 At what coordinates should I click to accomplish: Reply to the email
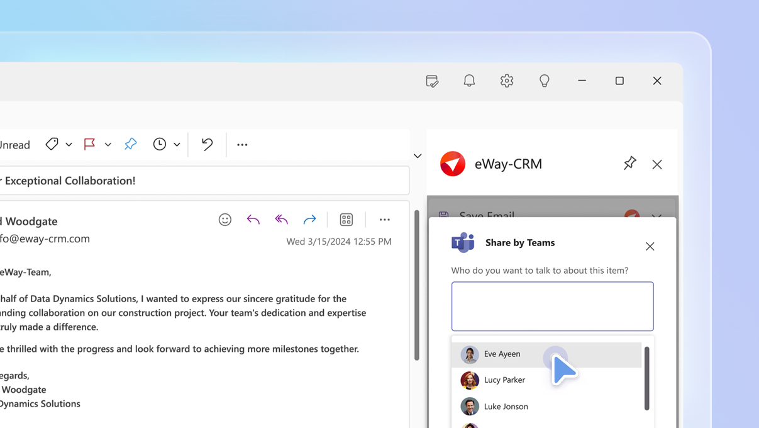click(253, 220)
